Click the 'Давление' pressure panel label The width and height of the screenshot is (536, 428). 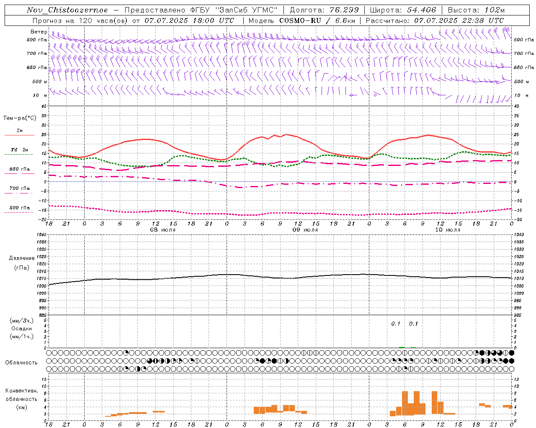pos(21,258)
